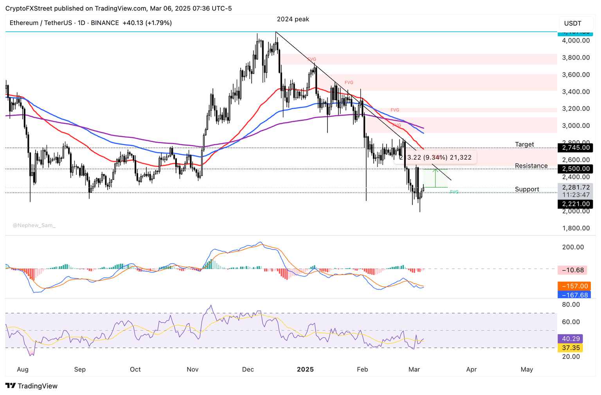Click the green FVG label near support
The width and height of the screenshot is (601, 395).
pyautogui.click(x=454, y=192)
